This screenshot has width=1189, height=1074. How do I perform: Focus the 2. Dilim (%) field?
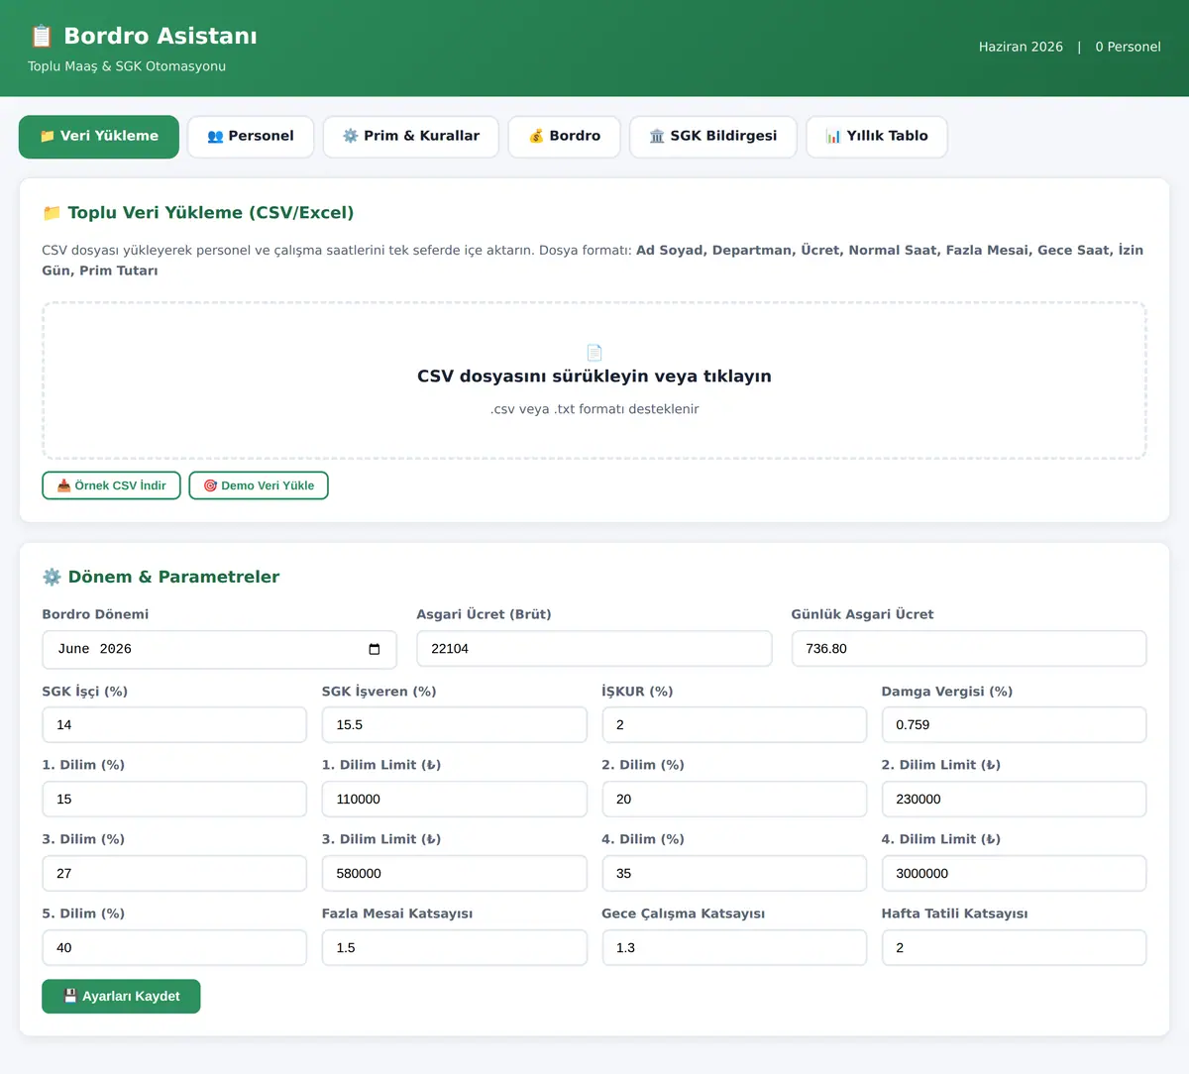point(734,800)
